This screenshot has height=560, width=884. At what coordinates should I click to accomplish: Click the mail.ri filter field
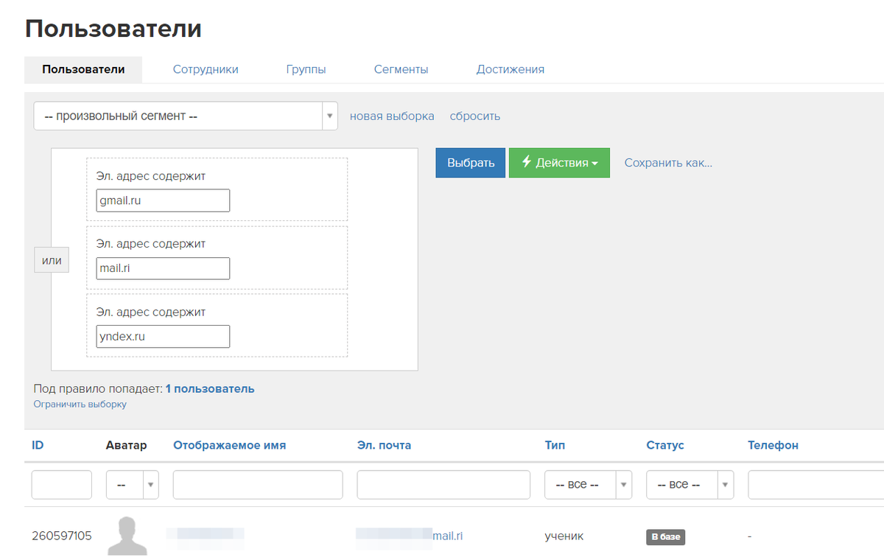[163, 268]
